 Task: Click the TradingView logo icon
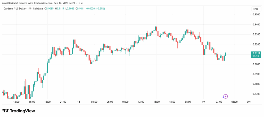[x=5, y=111]
